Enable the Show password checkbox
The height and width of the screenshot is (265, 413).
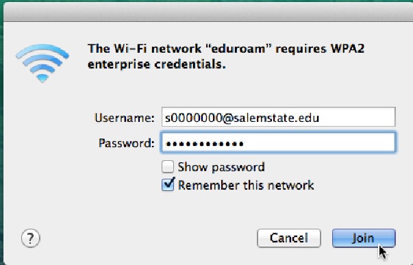168,166
